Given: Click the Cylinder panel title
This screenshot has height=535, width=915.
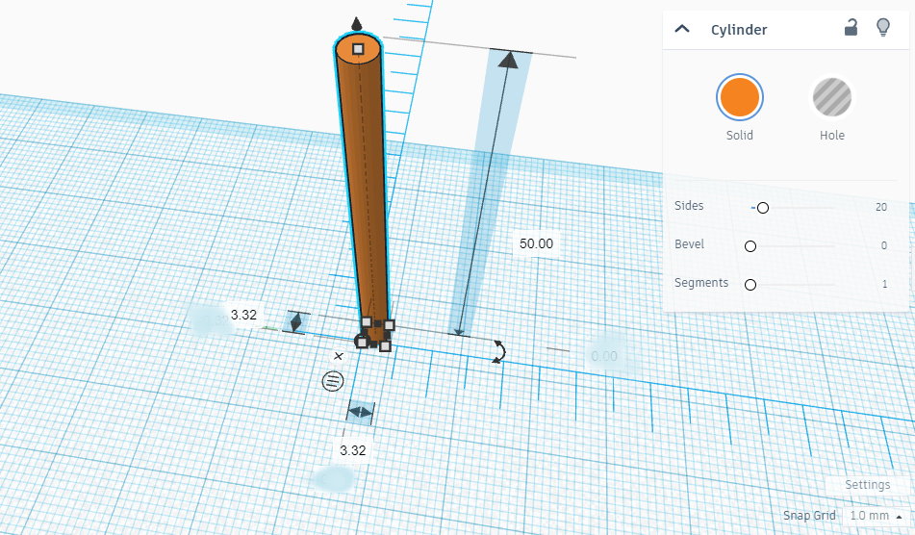Looking at the screenshot, I should tap(739, 30).
